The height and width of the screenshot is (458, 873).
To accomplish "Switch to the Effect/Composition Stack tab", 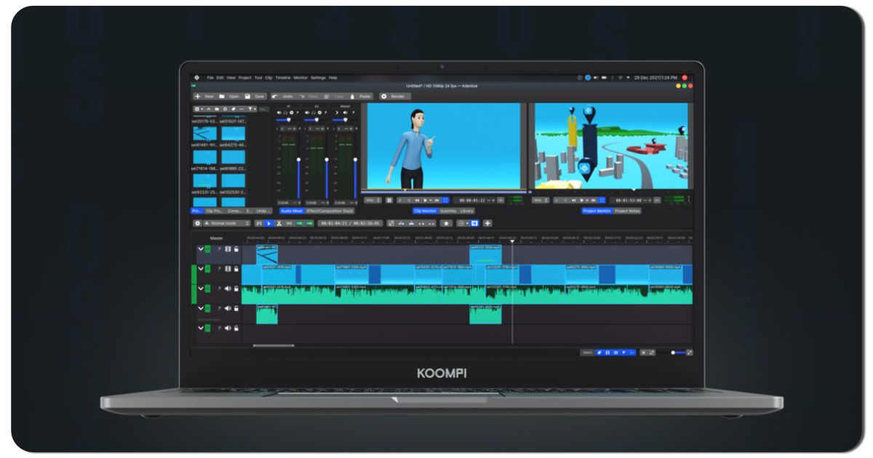I will coord(330,211).
